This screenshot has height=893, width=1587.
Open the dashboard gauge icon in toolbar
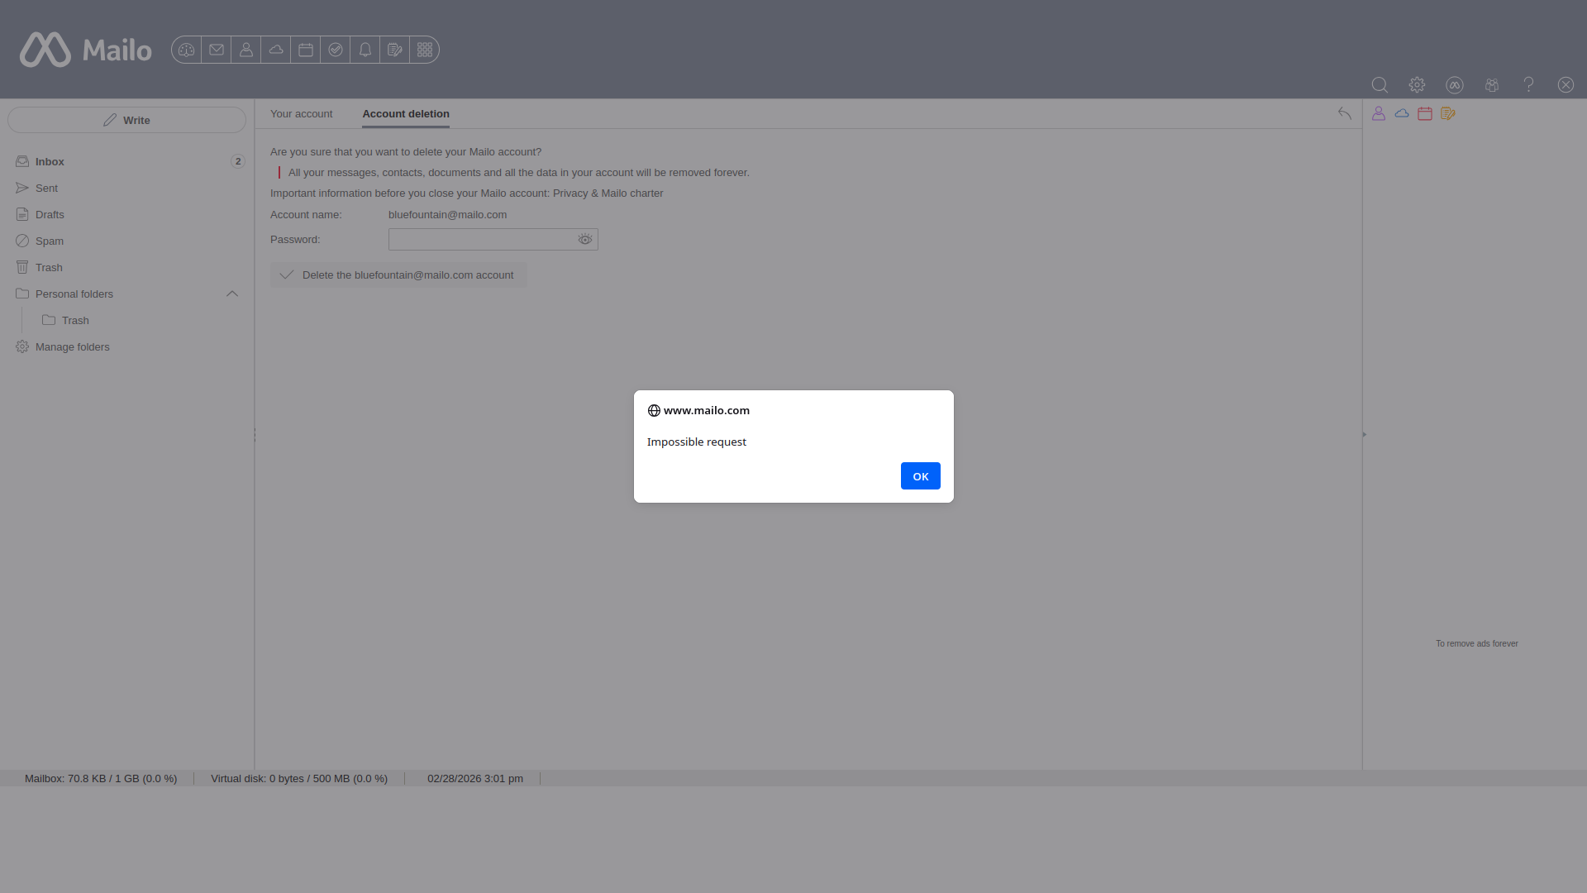(186, 50)
